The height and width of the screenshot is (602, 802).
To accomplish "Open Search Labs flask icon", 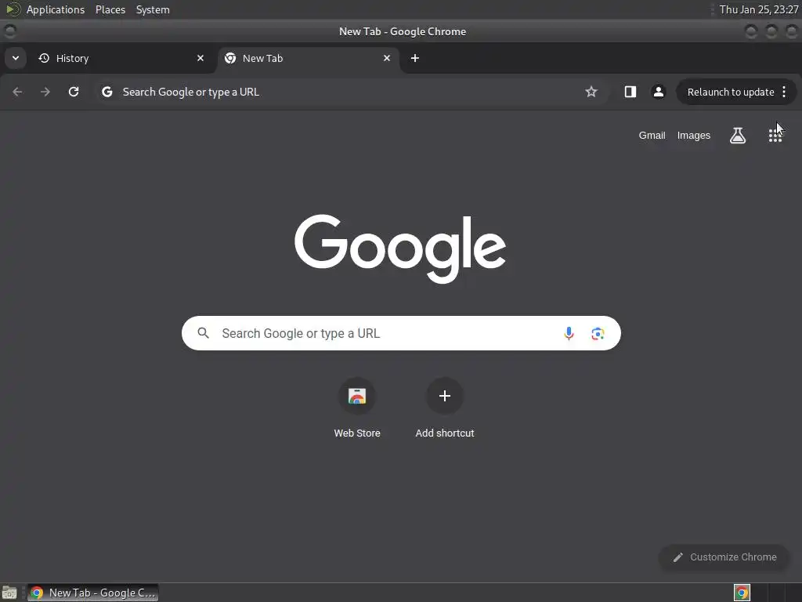I will pos(738,136).
